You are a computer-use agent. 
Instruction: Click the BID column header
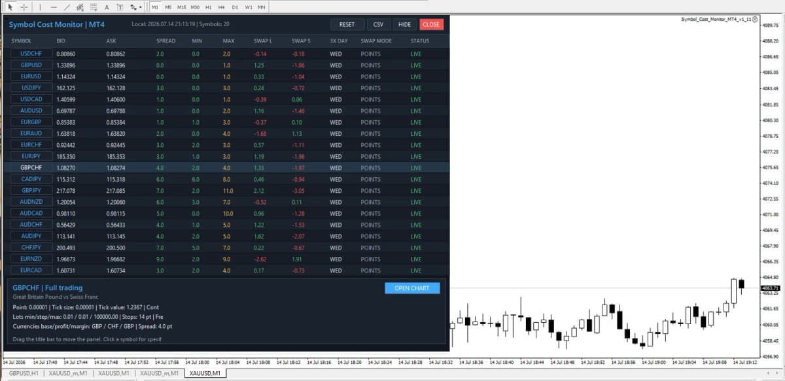pos(61,41)
